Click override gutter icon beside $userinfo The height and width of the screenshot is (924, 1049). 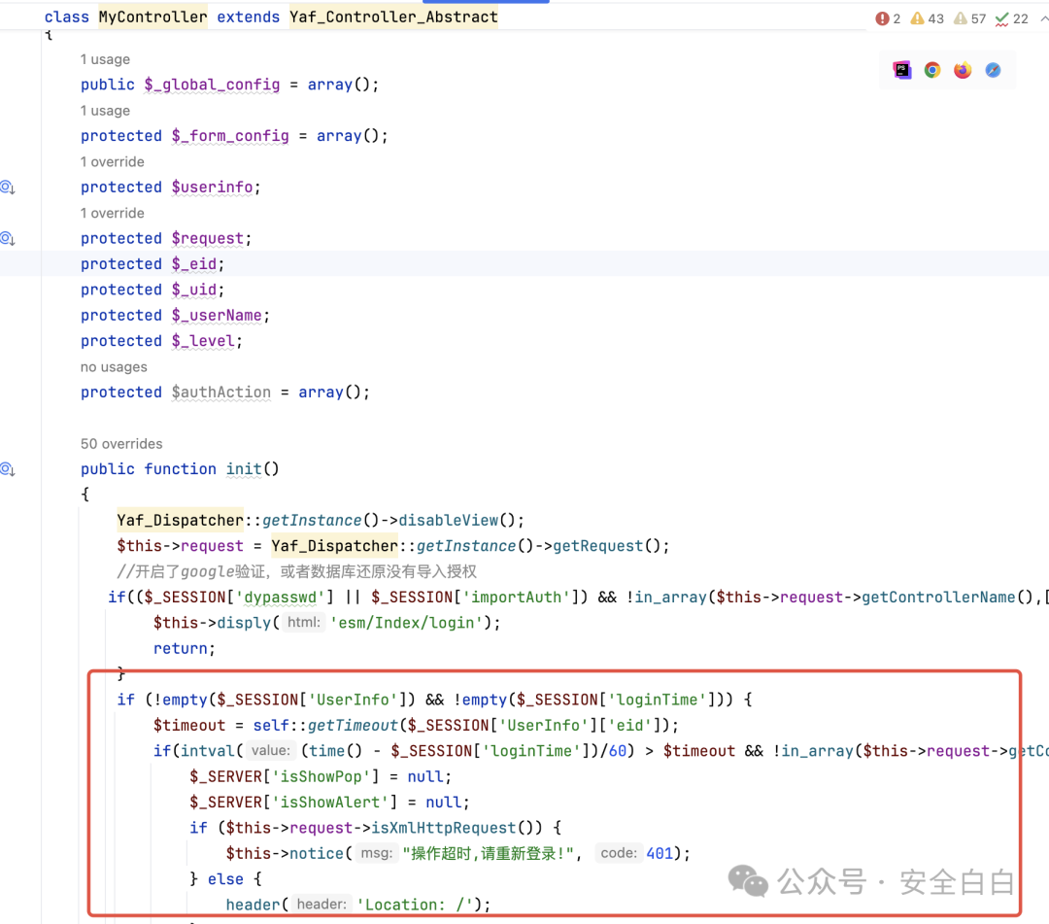point(8,188)
